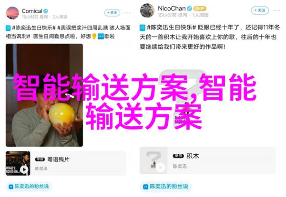Follow Comical with the +关注 button
The height and width of the screenshot is (197, 286).
coord(112,13)
